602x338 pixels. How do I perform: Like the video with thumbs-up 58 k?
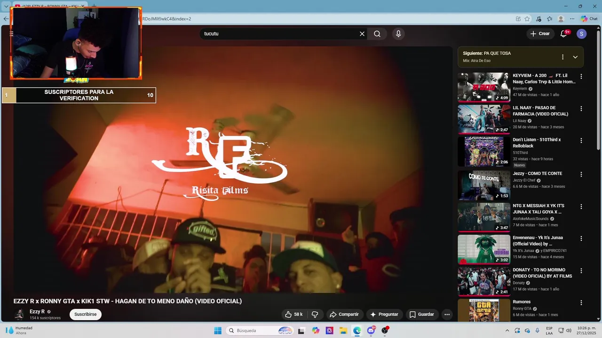(x=294, y=315)
